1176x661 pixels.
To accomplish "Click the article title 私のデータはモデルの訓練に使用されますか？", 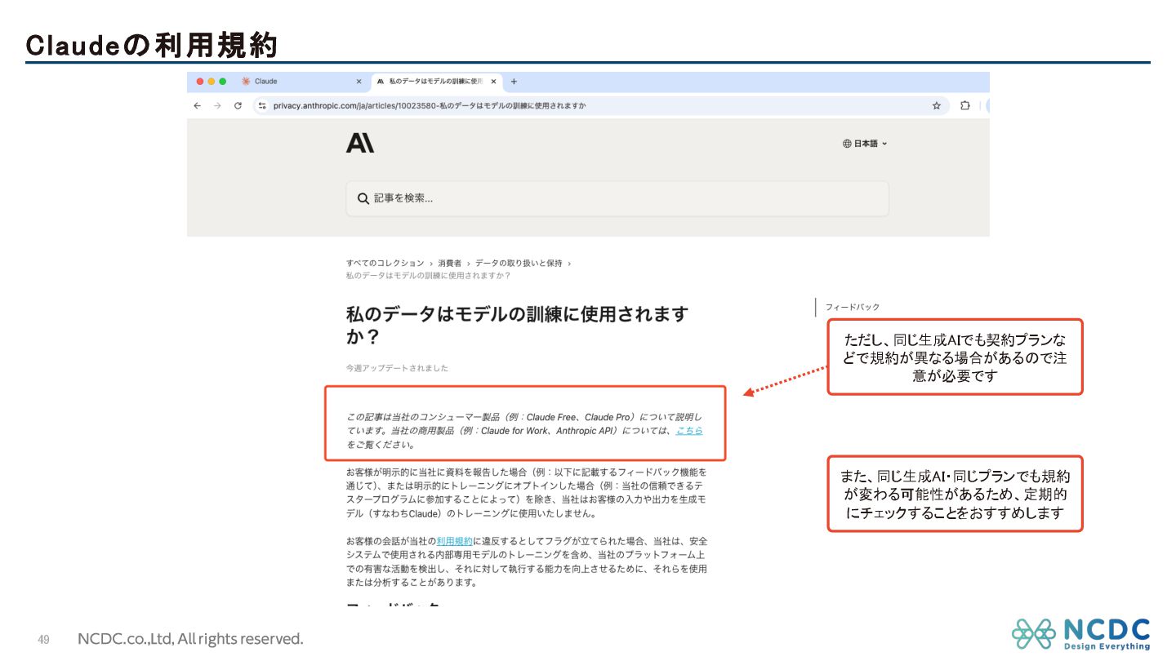I will [x=517, y=325].
